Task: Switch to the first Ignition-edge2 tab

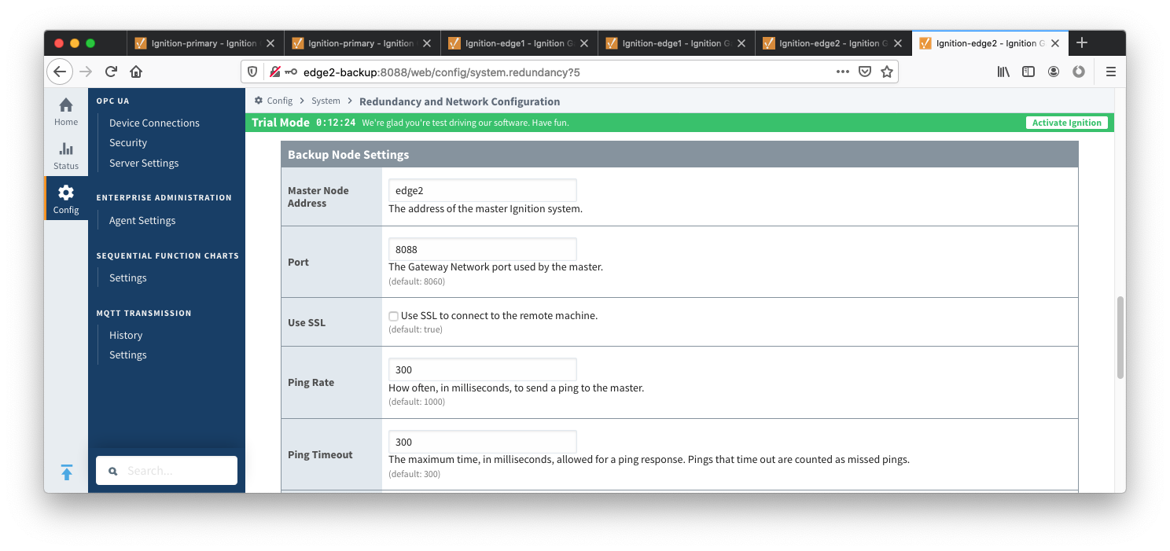Action: coord(833,43)
